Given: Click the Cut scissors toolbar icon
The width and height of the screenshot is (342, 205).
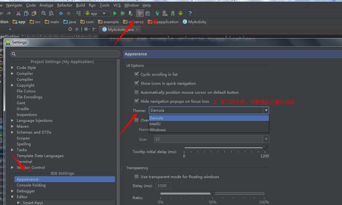Looking at the screenshot, I should point(19,14).
